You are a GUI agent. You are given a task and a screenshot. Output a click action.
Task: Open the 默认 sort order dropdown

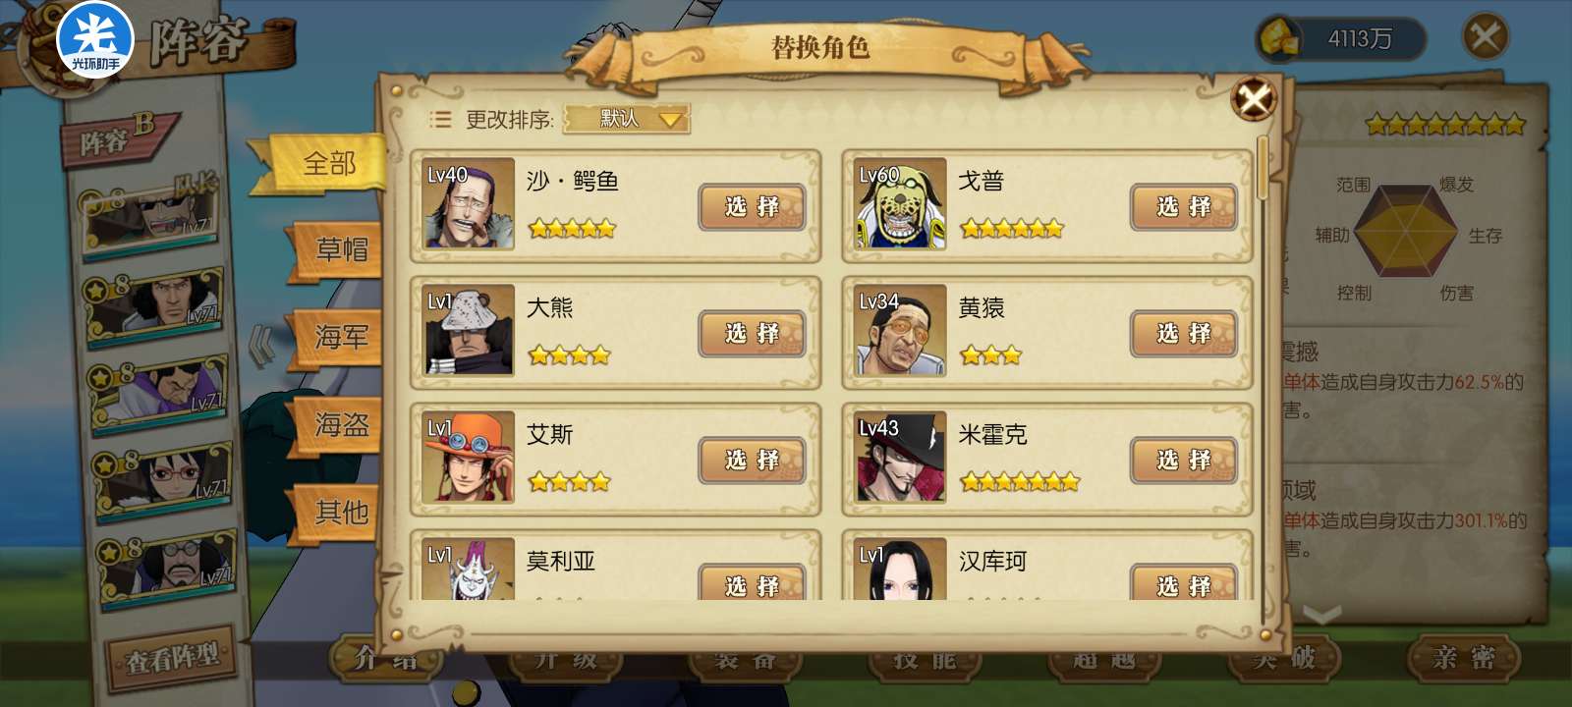pyautogui.click(x=626, y=119)
